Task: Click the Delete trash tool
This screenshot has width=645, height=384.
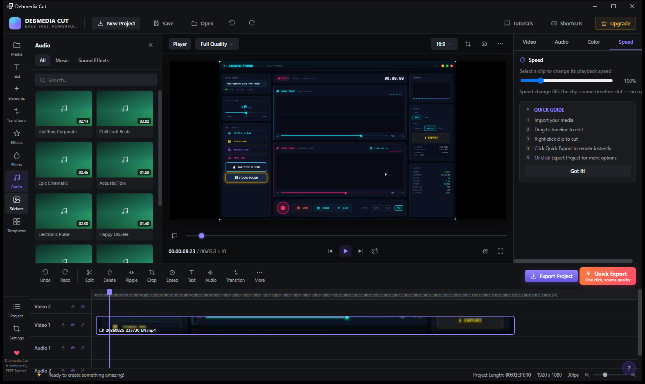Action: (x=110, y=276)
